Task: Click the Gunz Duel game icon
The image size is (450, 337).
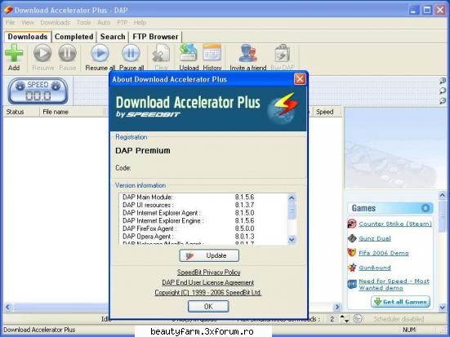Action: [352, 238]
